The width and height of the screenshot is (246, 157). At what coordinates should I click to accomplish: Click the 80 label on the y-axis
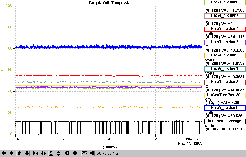pyautogui.click(x=10, y=48)
